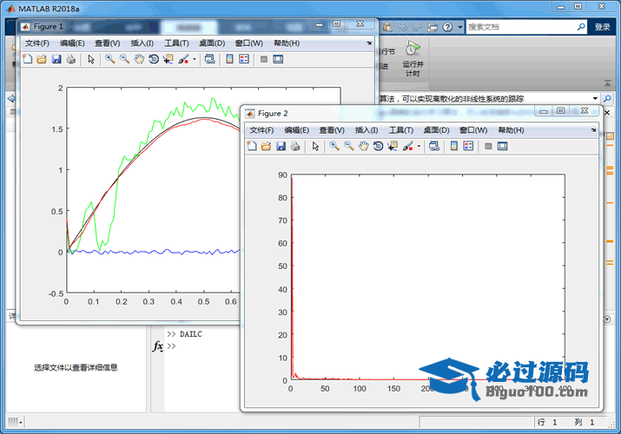Click 运行并计时 Run and Time button

coord(413,58)
